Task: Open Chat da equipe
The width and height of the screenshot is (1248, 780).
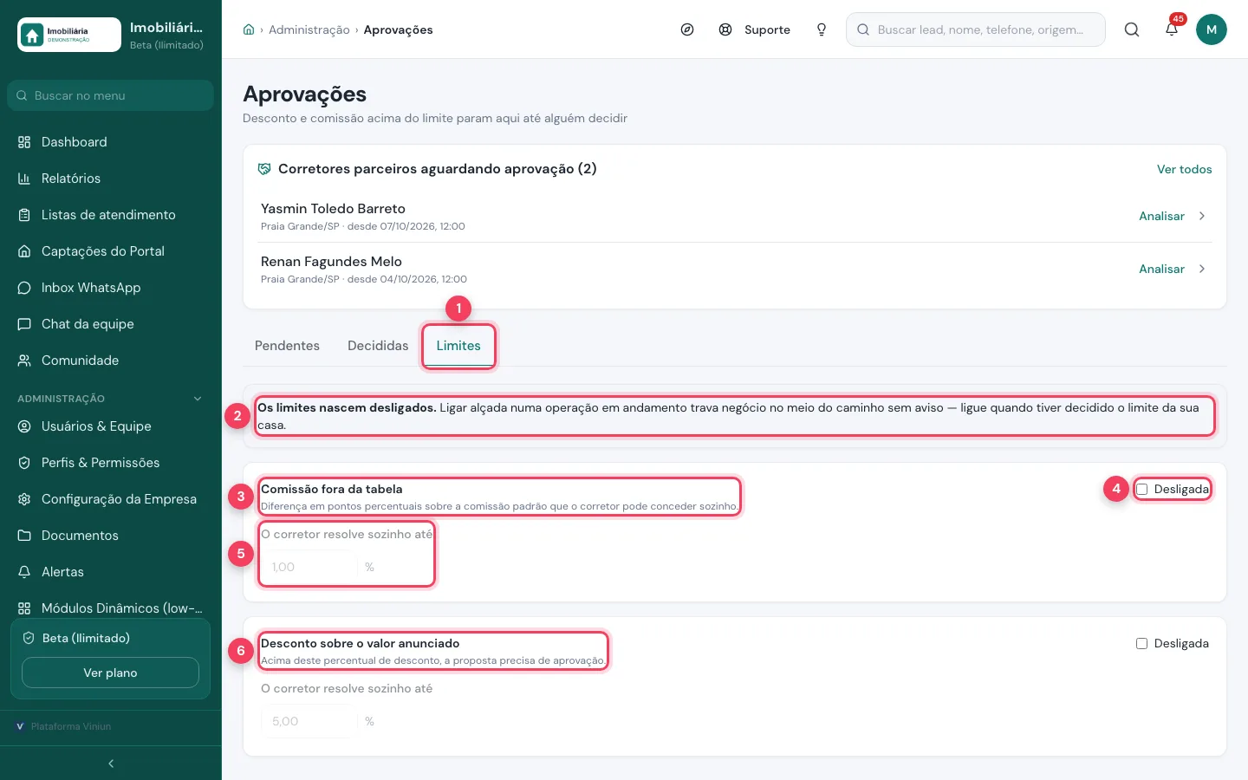Action: tap(111, 324)
